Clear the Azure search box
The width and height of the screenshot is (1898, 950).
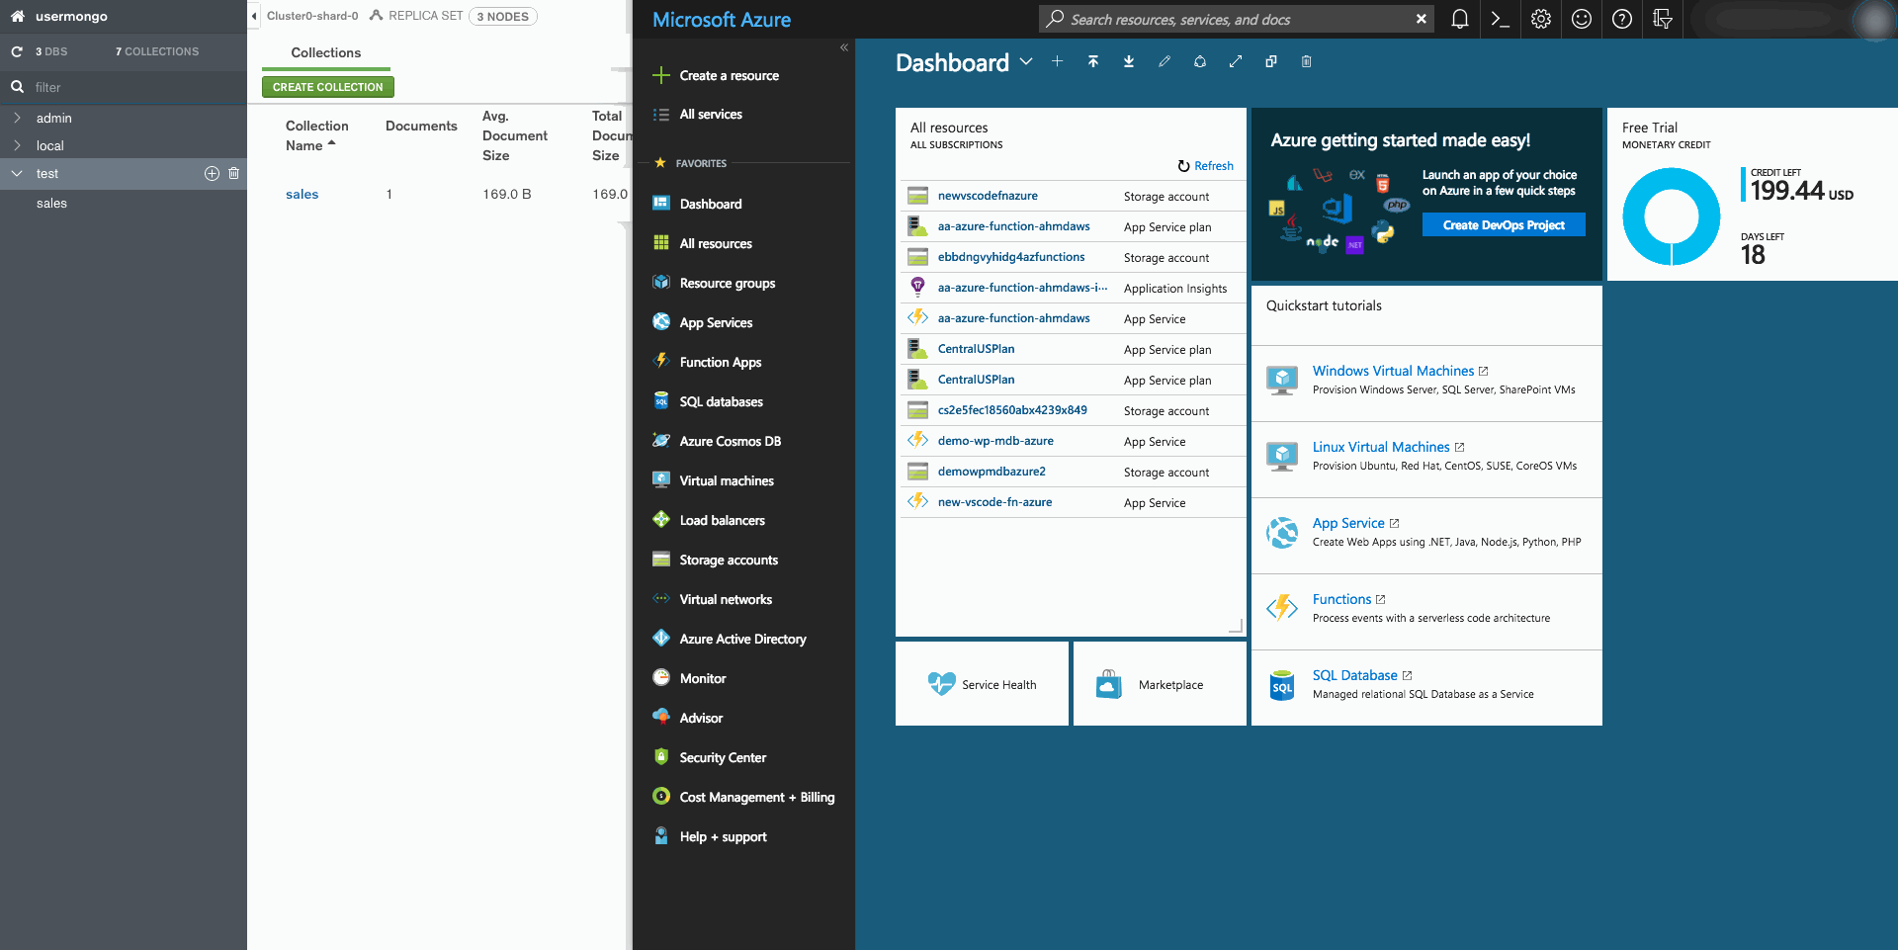[1421, 19]
